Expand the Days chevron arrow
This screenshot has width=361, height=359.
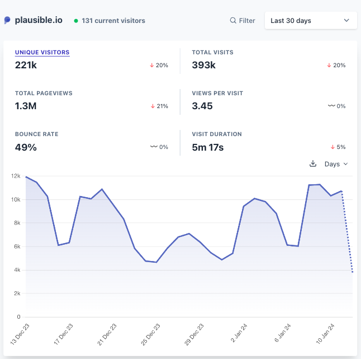coord(345,164)
